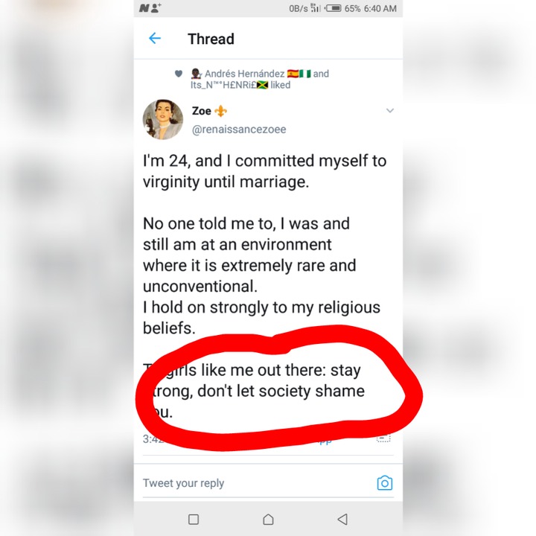Image resolution: width=536 pixels, height=536 pixels.
Task: Open the tweet options chevron
Action: [x=389, y=110]
